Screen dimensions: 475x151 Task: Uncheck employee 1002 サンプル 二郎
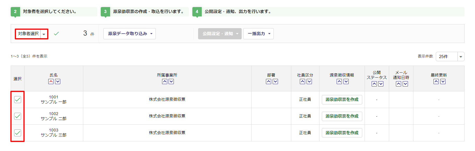[17, 116]
